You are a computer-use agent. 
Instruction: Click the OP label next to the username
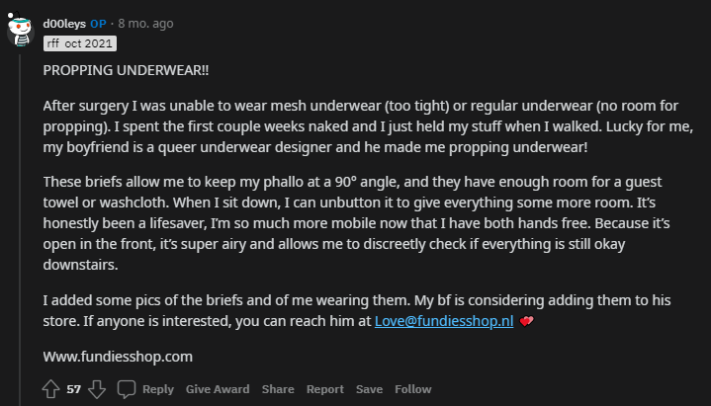tap(99, 23)
